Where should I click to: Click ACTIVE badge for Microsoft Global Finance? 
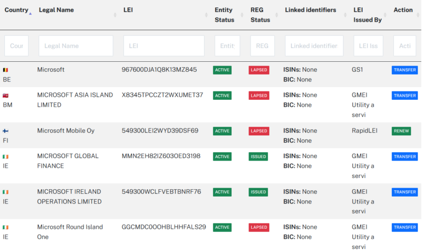[x=222, y=156]
